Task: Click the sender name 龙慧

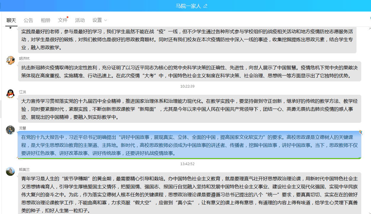Action: click(x=23, y=128)
